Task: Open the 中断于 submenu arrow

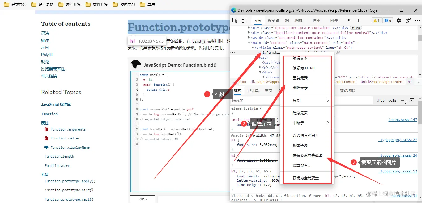Action: pyautogui.click(x=328, y=123)
